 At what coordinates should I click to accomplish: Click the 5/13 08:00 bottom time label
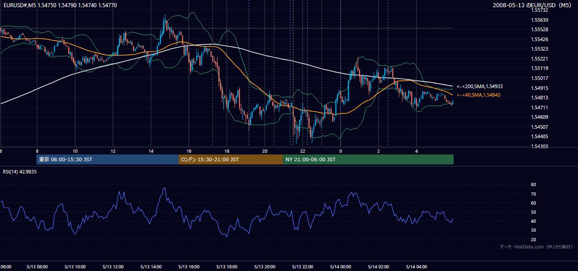click(x=37, y=266)
